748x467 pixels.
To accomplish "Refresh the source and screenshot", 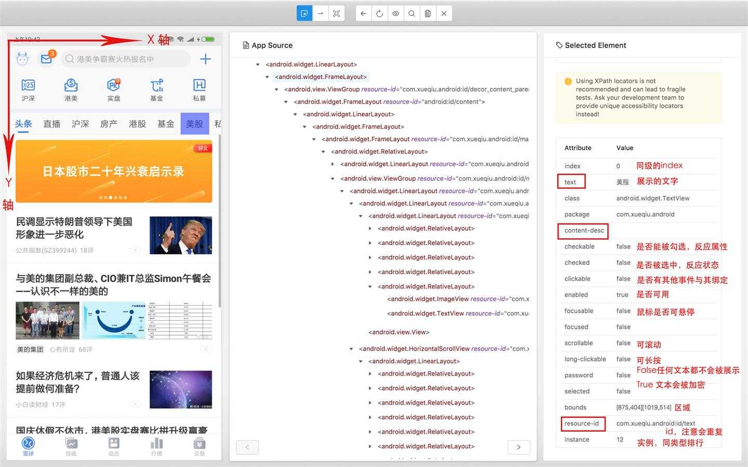I will point(380,13).
